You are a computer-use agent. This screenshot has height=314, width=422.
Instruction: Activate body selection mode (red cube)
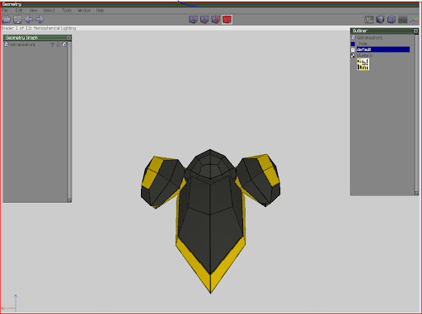click(x=227, y=20)
